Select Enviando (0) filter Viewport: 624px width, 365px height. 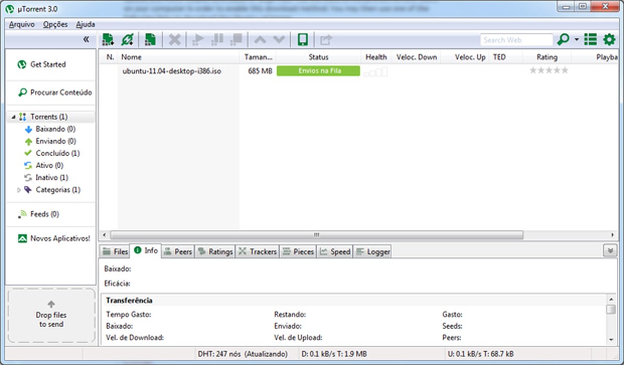[x=56, y=141]
